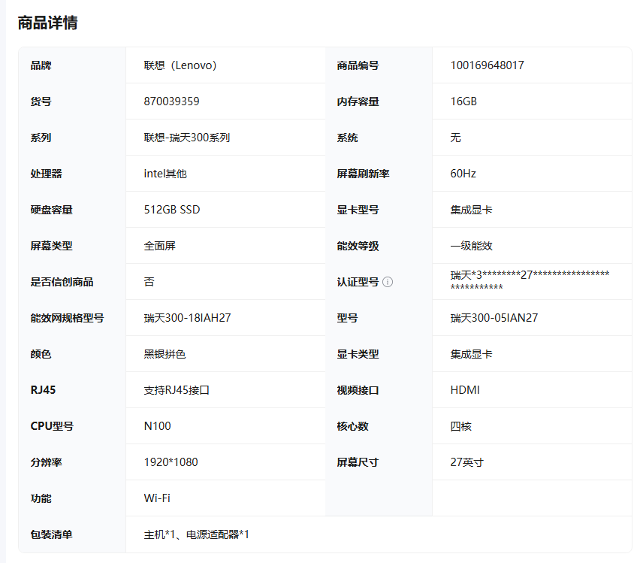Click the Wi-Fi feature value
643x563 pixels.
pos(157,498)
